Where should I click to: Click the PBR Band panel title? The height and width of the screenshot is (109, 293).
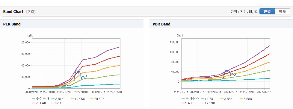(x=161, y=24)
